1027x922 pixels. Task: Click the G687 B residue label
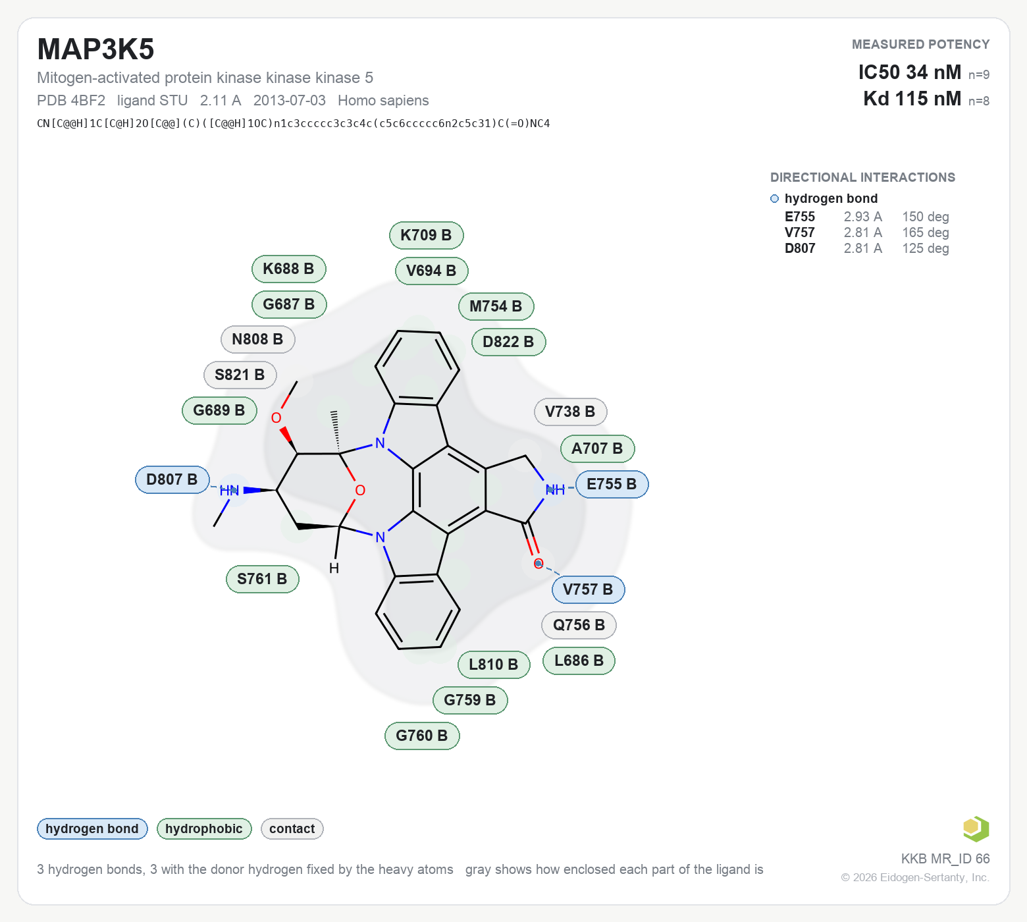[289, 304]
